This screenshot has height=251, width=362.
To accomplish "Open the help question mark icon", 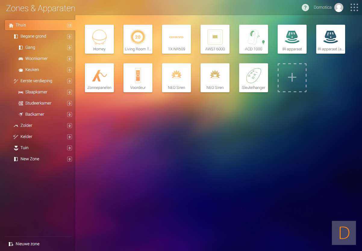I will click(x=305, y=8).
